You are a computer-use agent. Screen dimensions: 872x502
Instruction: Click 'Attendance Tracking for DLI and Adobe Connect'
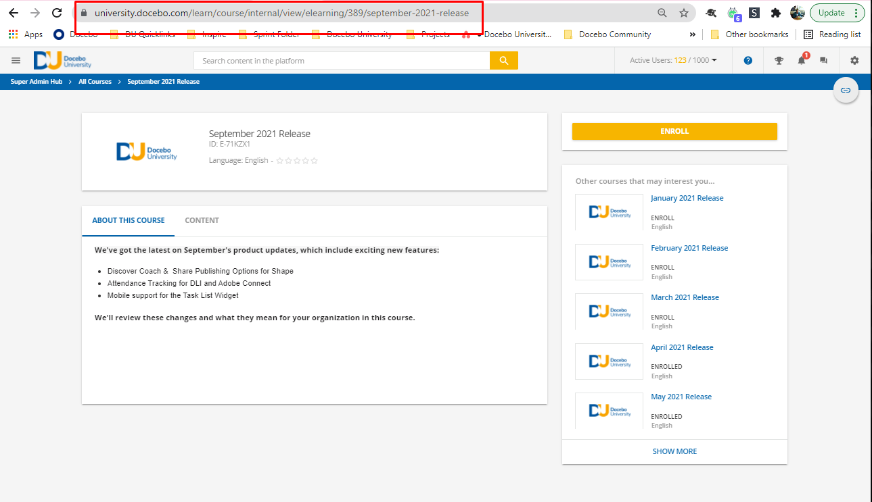click(x=189, y=283)
